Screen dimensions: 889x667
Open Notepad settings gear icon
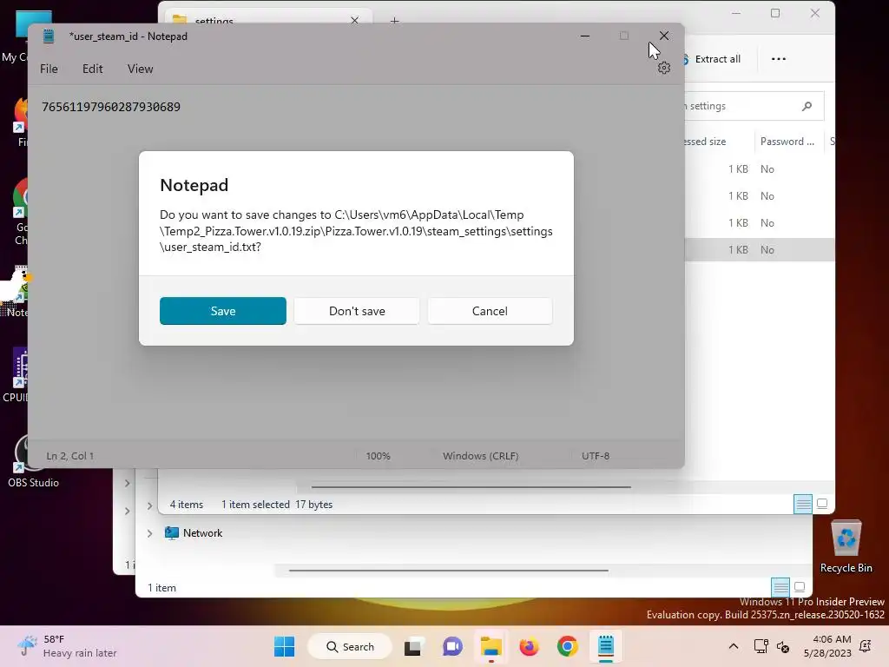coord(664,68)
